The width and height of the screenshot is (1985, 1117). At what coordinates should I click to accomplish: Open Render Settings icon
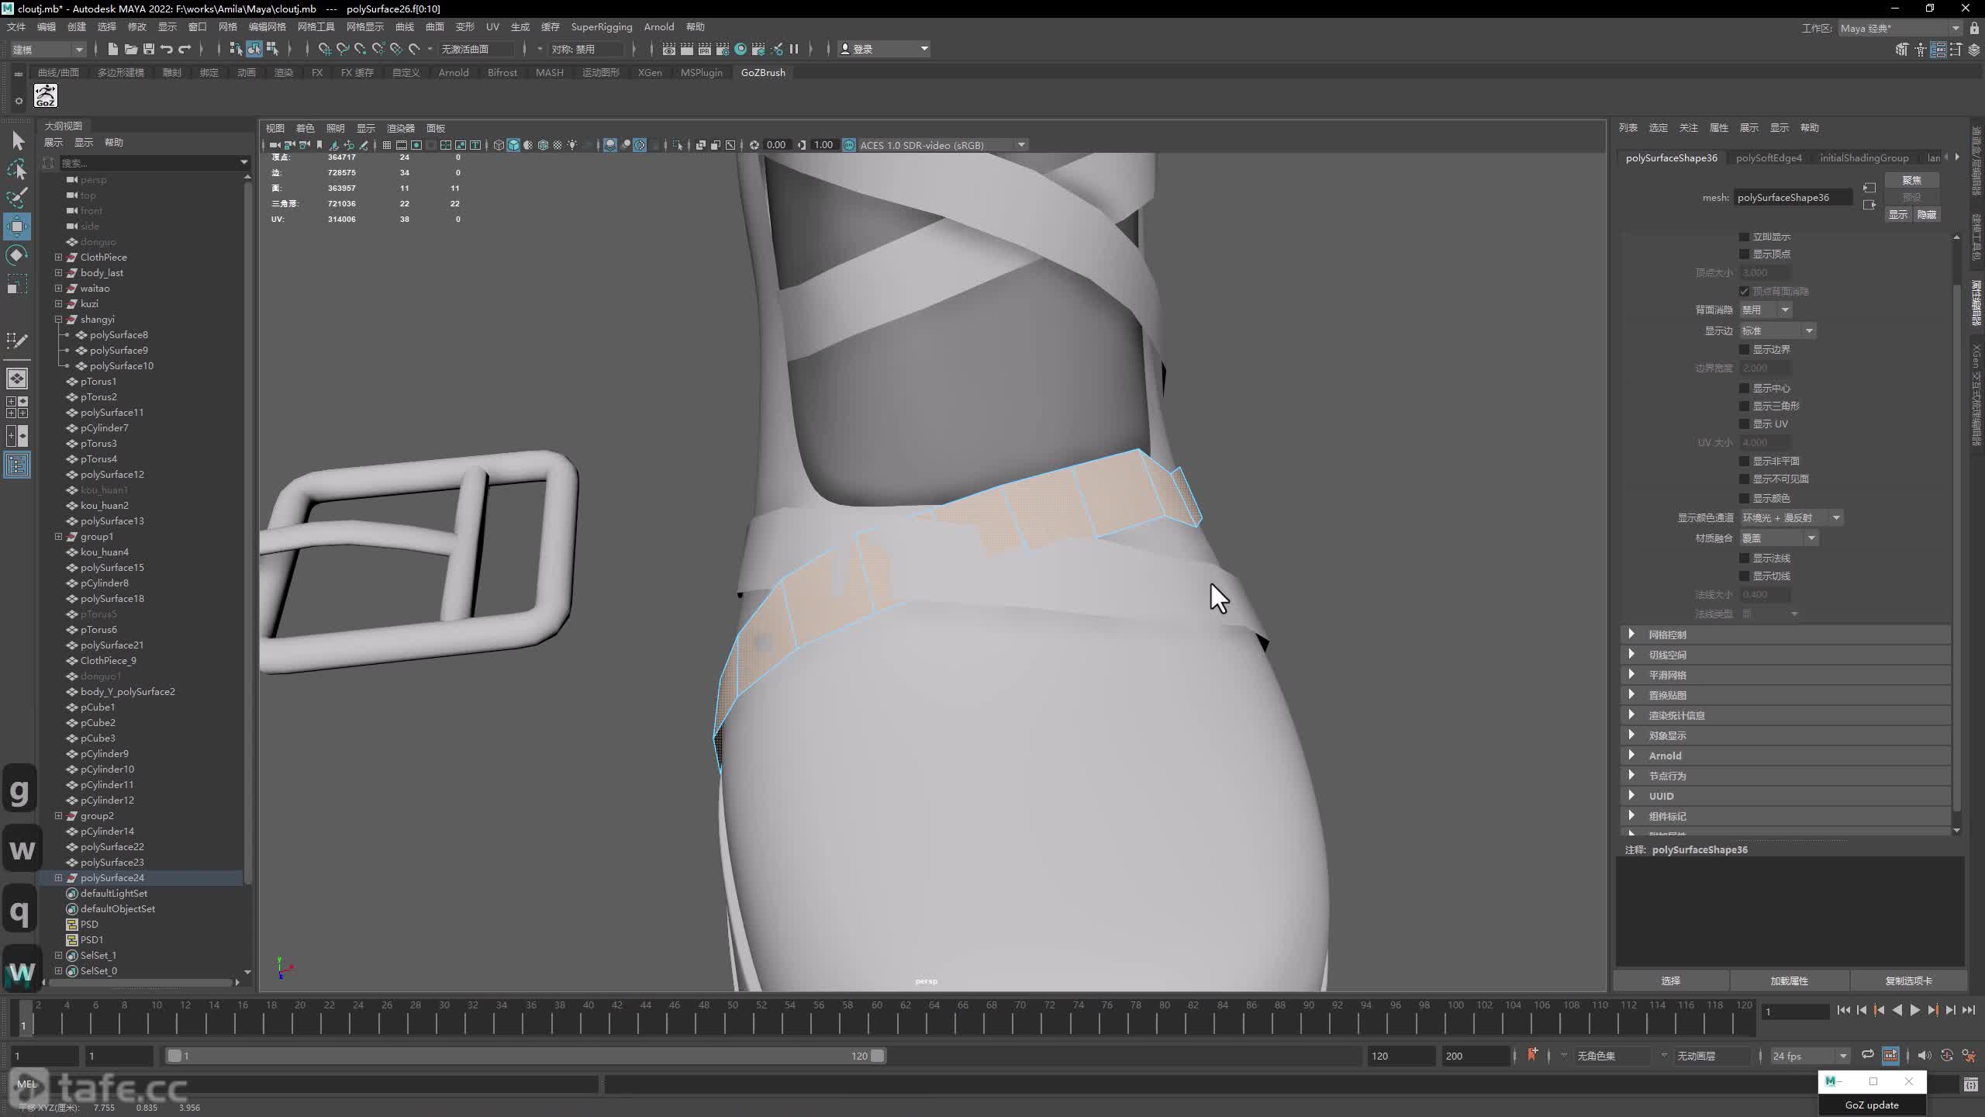point(723,49)
